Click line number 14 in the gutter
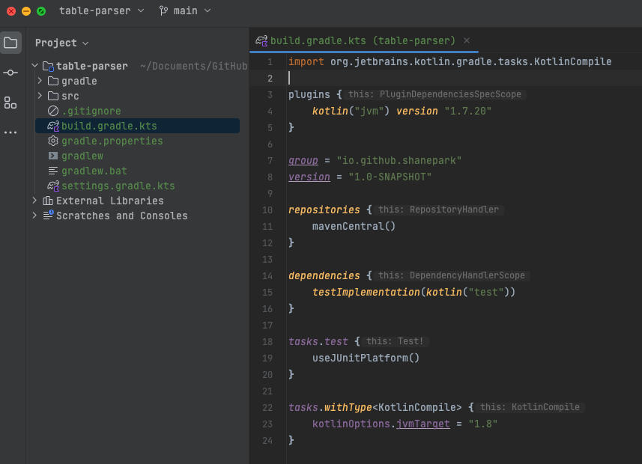 tap(267, 276)
